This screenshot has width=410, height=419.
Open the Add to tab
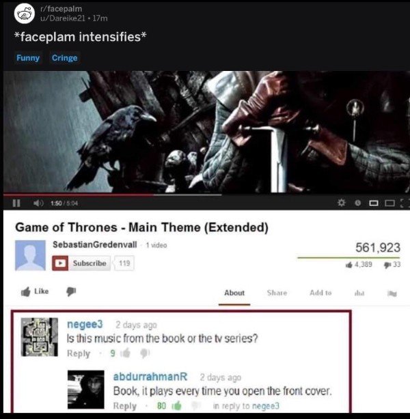coord(320,293)
